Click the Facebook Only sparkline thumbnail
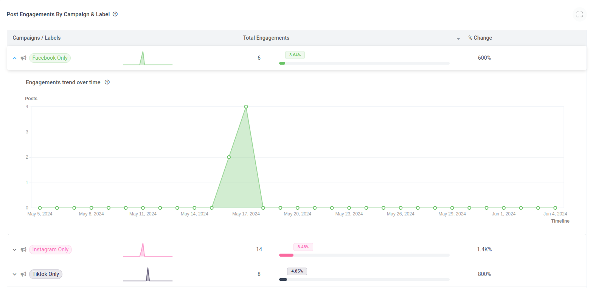 (x=148, y=58)
